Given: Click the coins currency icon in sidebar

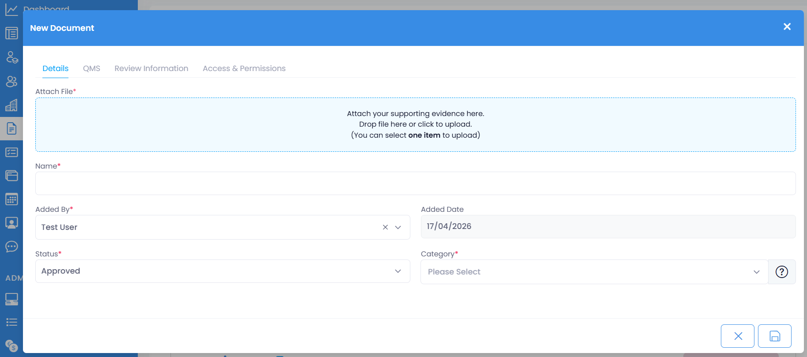Looking at the screenshot, I should [11, 345].
